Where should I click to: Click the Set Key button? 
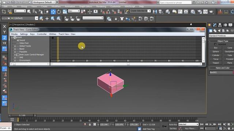(x=173, y=128)
